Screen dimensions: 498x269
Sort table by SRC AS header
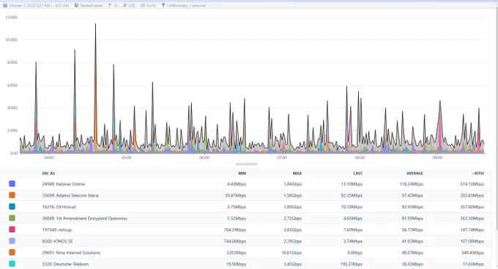pyautogui.click(x=48, y=173)
